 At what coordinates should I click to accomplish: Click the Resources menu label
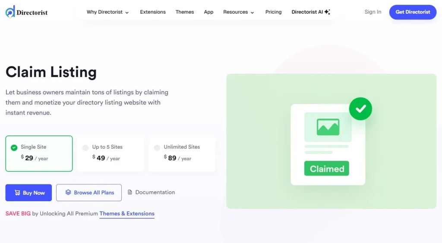(x=235, y=12)
